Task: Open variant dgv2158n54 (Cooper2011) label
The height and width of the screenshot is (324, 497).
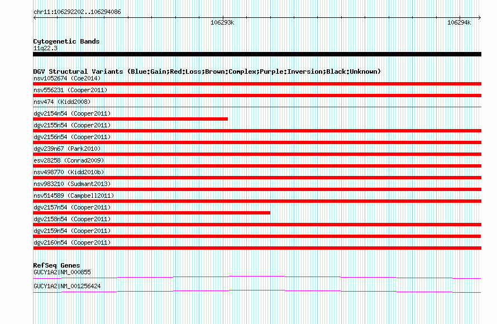Action: (x=72, y=219)
